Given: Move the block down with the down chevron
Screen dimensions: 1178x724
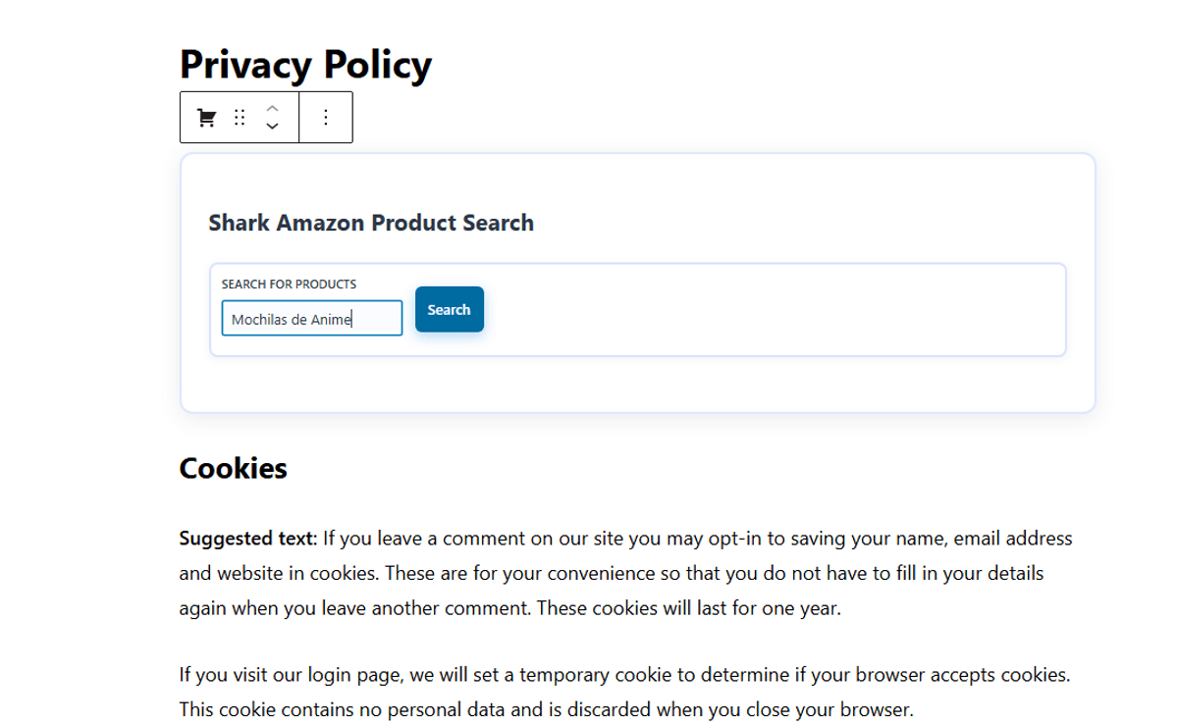Looking at the screenshot, I should click(x=273, y=127).
